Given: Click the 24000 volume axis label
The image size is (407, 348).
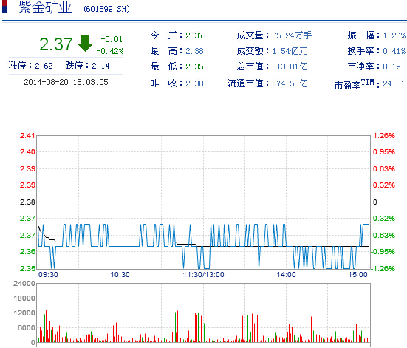Looking at the screenshot, I should [x=24, y=283].
